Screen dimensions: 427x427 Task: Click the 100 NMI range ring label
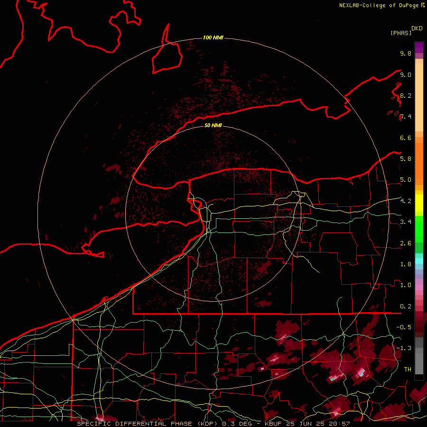(213, 37)
